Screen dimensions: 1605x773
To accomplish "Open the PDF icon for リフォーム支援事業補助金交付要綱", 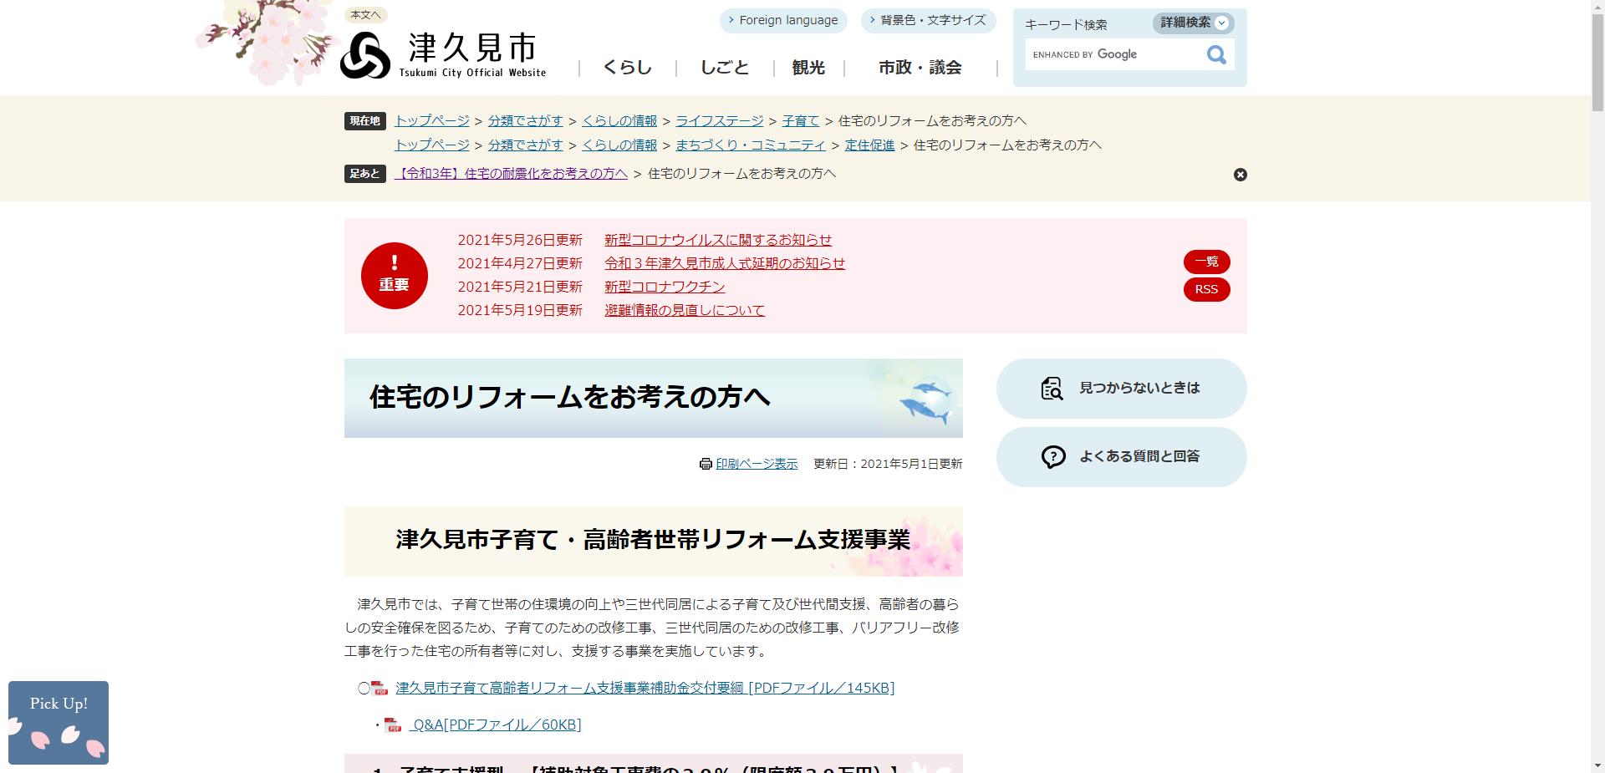I will coord(378,688).
